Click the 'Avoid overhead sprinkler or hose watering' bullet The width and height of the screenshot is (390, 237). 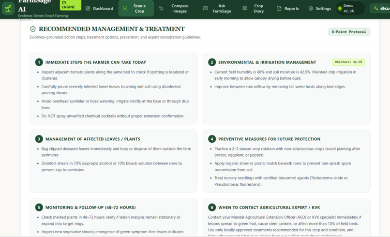(115, 104)
